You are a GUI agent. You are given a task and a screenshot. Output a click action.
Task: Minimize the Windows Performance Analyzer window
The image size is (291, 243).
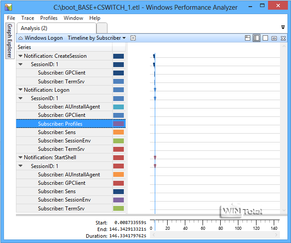(x=250, y=7)
